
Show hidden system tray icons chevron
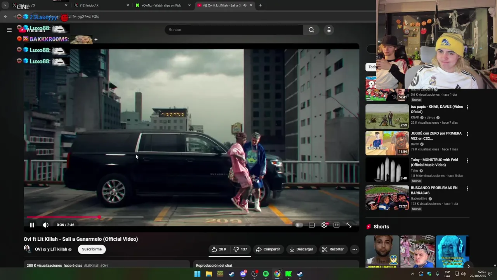point(412,274)
